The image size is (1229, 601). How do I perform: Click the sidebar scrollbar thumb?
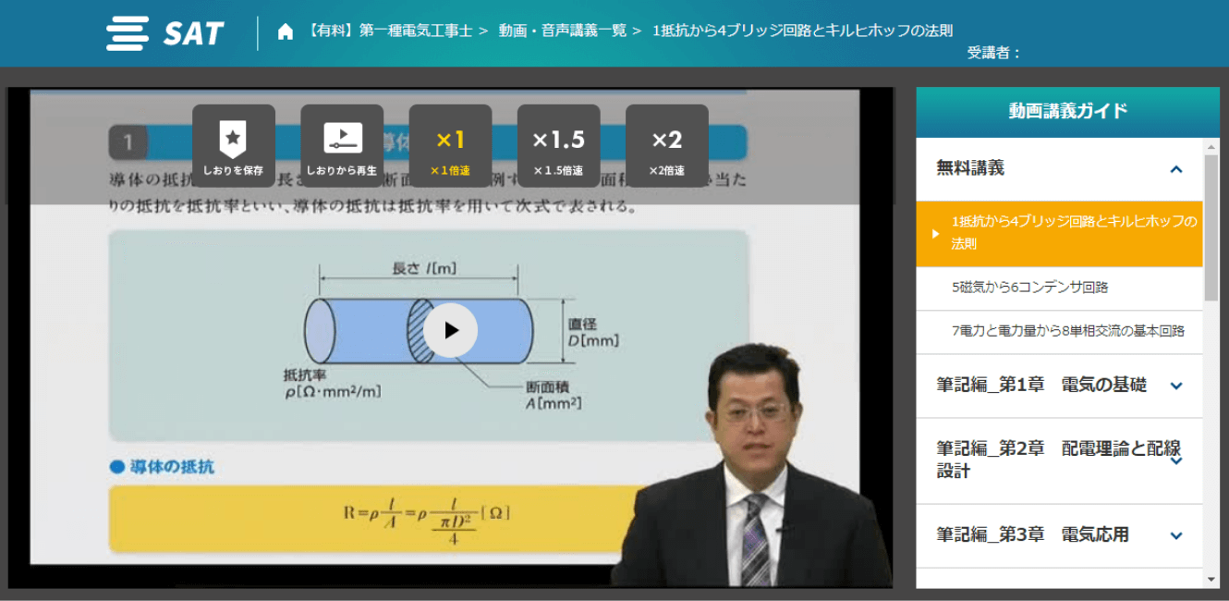[x=1211, y=229]
